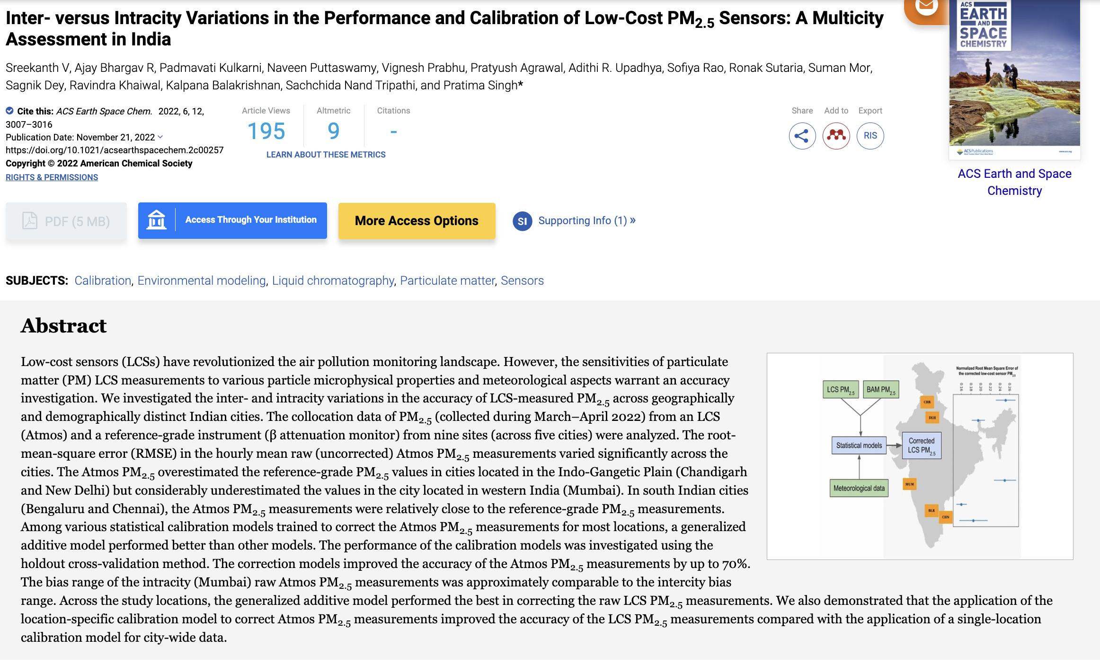This screenshot has width=1100, height=664.
Task: Click the Share icon button
Action: click(x=802, y=136)
